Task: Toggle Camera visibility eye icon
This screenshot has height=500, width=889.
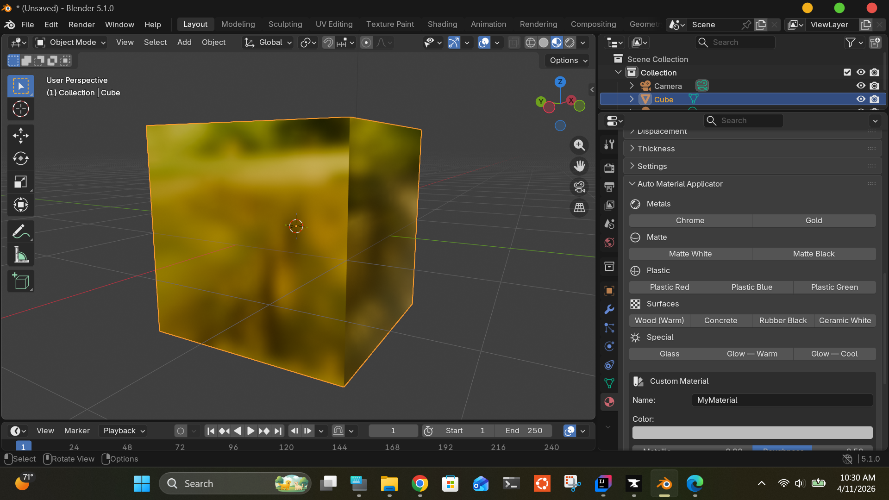Action: [x=861, y=86]
